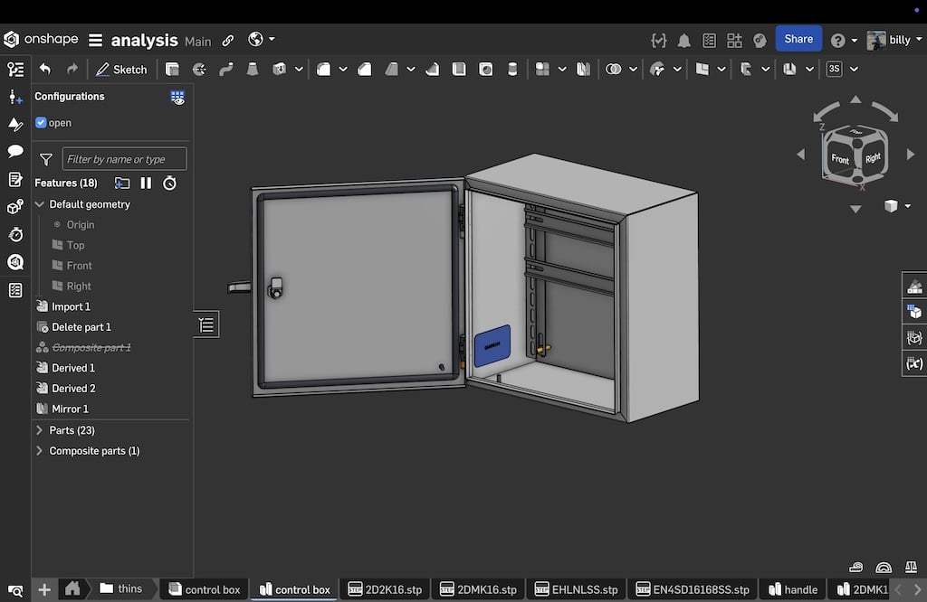Open the App Store grid icon

coord(734,40)
